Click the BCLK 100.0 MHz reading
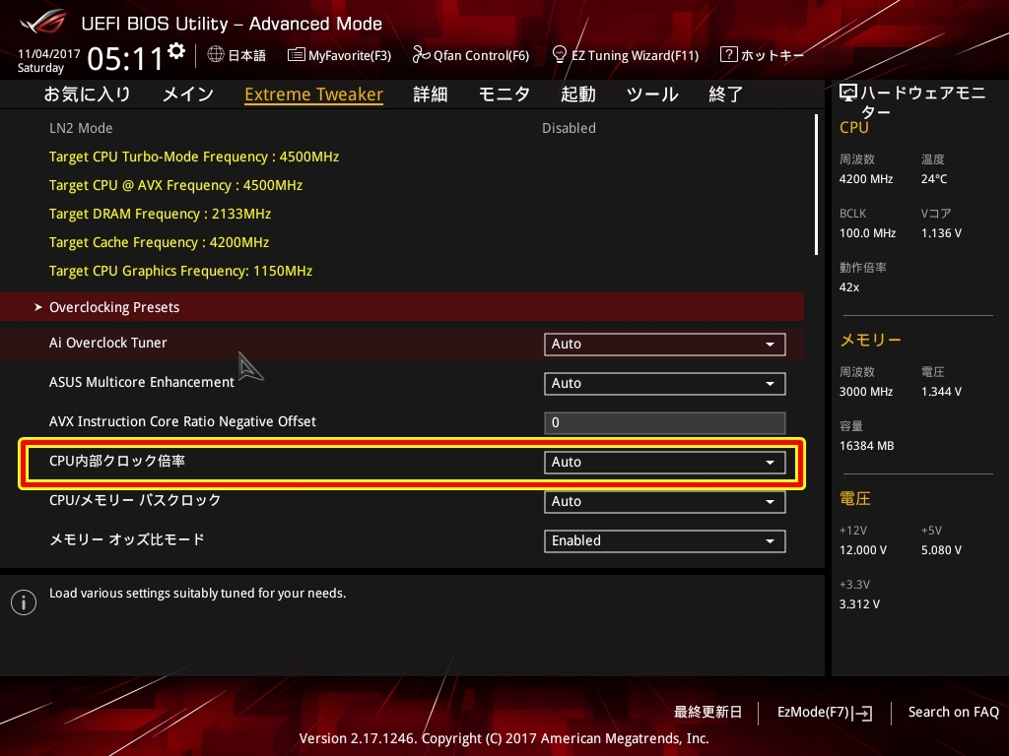Image resolution: width=1009 pixels, height=756 pixels. tap(867, 232)
